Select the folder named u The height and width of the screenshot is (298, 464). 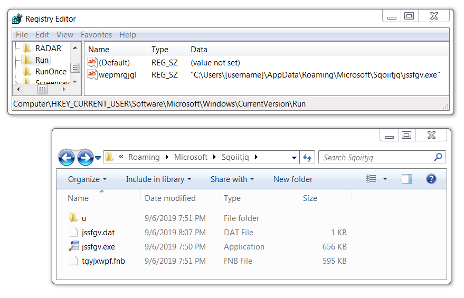(x=84, y=218)
